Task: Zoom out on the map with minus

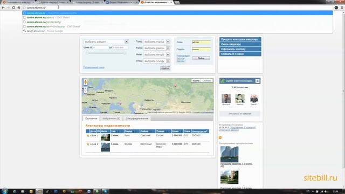Action: pos(85,92)
